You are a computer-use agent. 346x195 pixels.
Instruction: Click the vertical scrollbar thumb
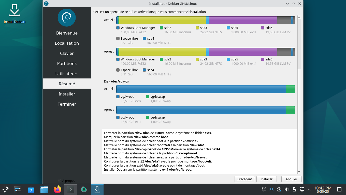click(299, 44)
